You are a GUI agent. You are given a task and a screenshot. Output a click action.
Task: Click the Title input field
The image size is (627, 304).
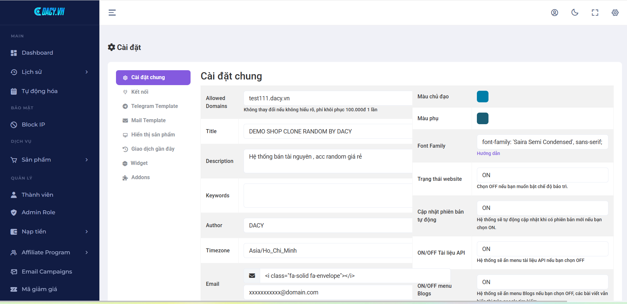(x=327, y=131)
